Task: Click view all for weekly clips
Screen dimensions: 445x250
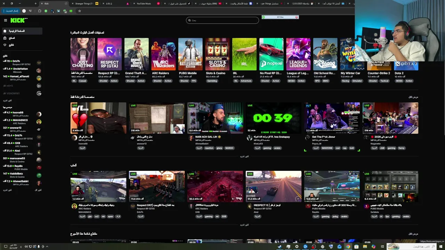Action: coord(413,234)
